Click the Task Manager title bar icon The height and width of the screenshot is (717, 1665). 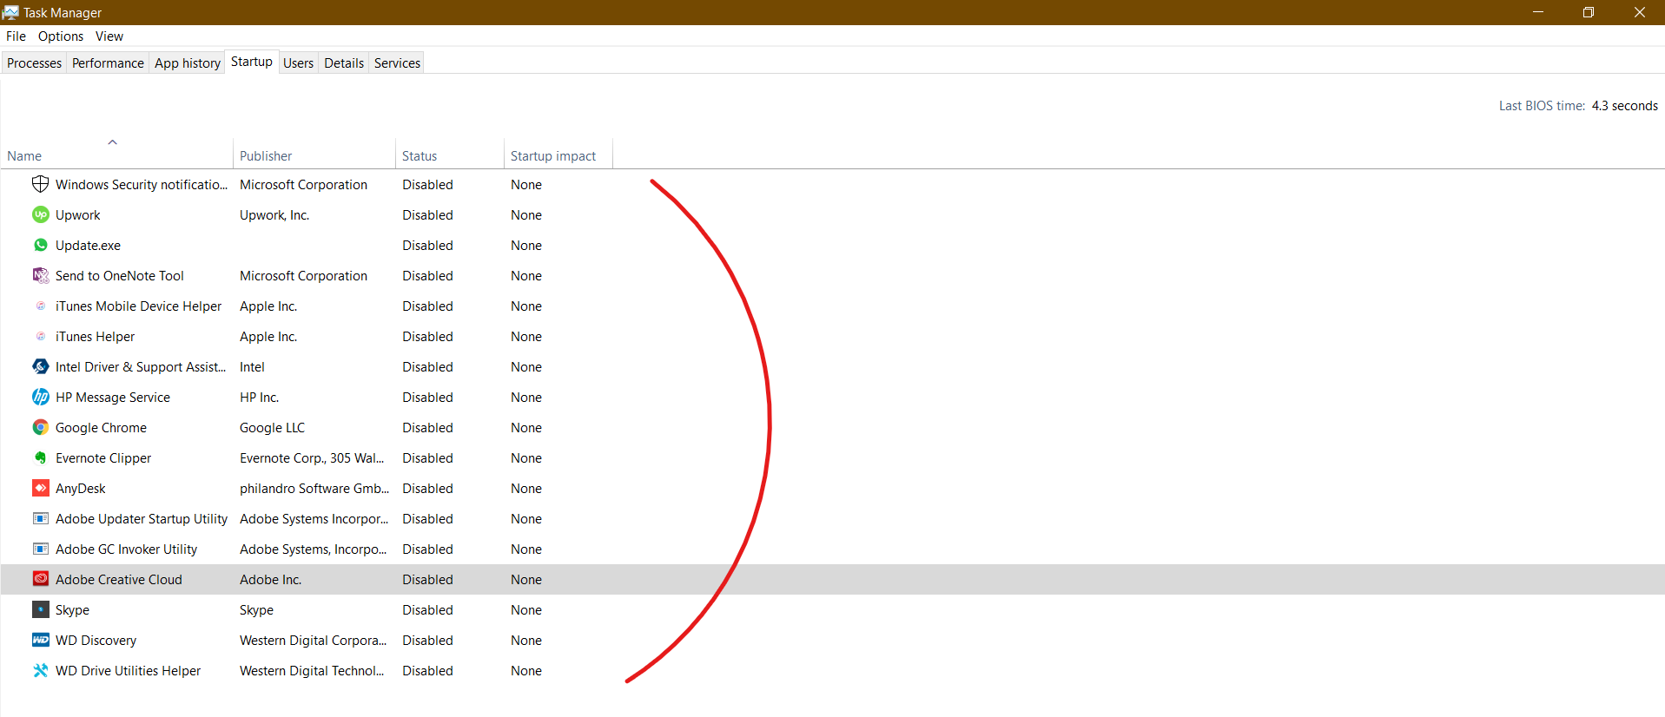(10, 12)
